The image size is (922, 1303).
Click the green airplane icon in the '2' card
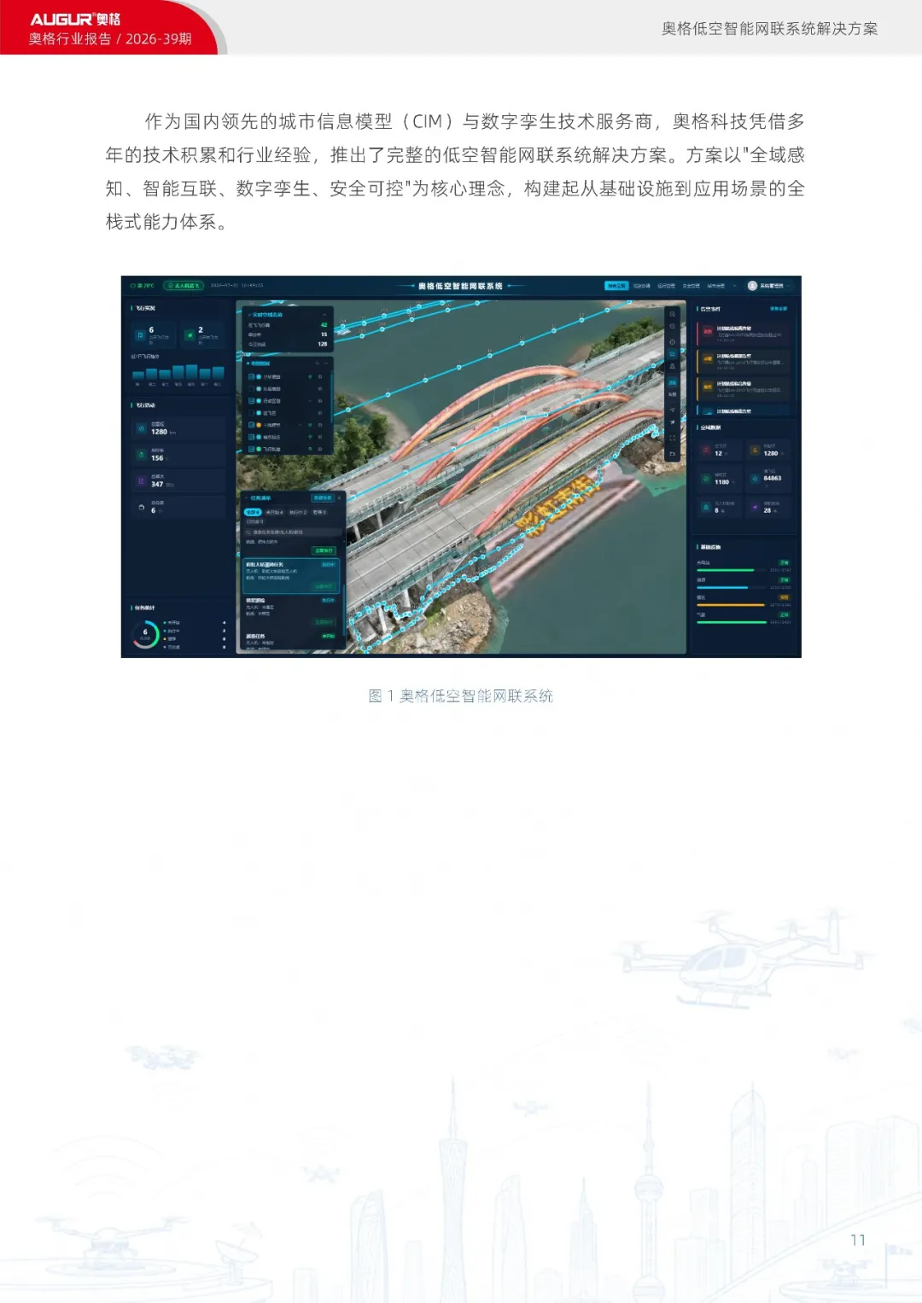click(x=190, y=334)
